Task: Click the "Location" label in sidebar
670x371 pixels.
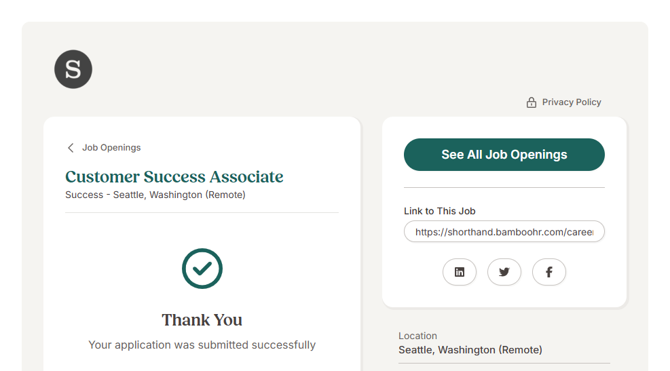Action: pyautogui.click(x=417, y=336)
